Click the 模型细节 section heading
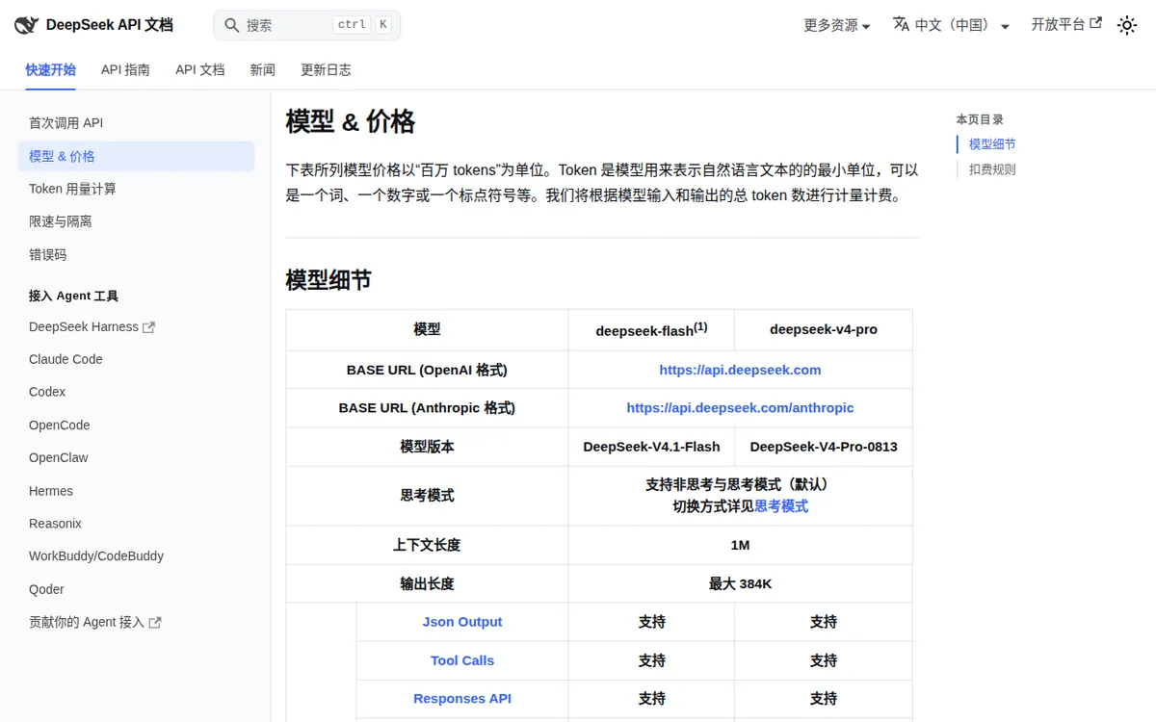This screenshot has height=722, width=1156. [328, 280]
